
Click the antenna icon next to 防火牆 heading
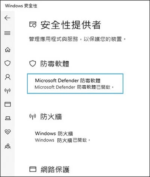tap(33, 116)
